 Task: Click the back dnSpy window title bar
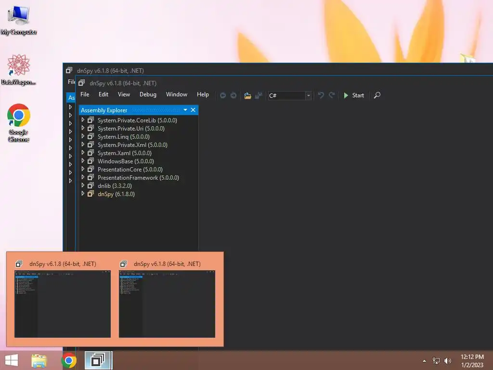278,70
